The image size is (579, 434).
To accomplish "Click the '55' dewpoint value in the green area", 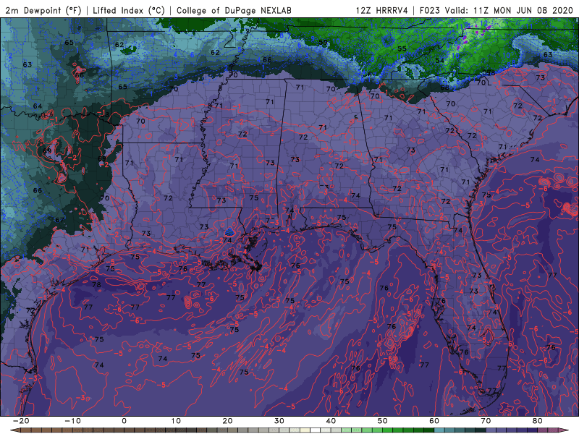I will (x=402, y=48).
